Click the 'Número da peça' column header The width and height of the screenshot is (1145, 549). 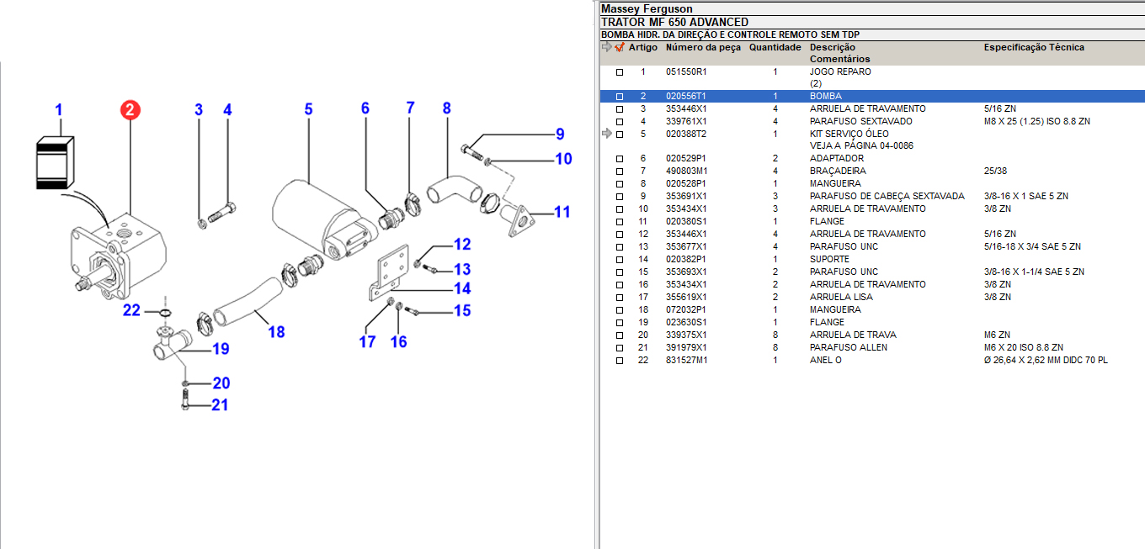(x=703, y=48)
